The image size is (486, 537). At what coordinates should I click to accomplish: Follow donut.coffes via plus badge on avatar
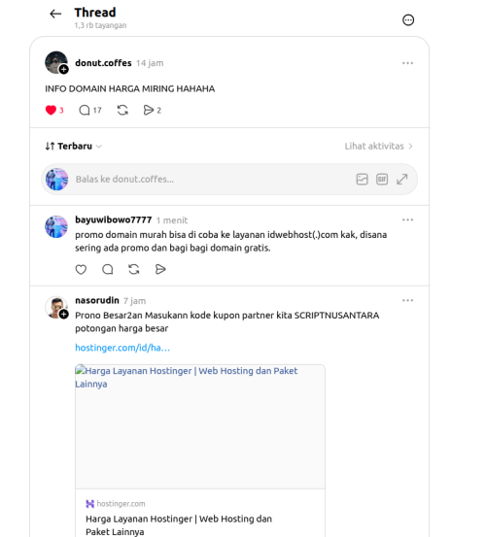pyautogui.click(x=64, y=70)
